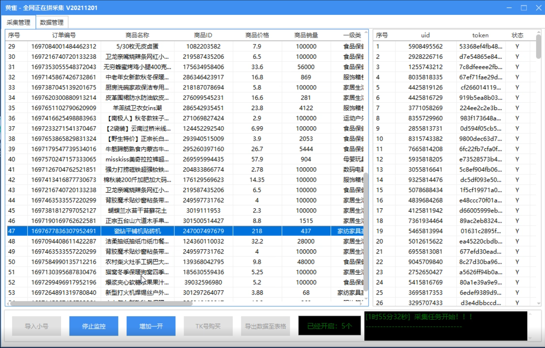Sort by the 商品销量 column header

point(306,35)
